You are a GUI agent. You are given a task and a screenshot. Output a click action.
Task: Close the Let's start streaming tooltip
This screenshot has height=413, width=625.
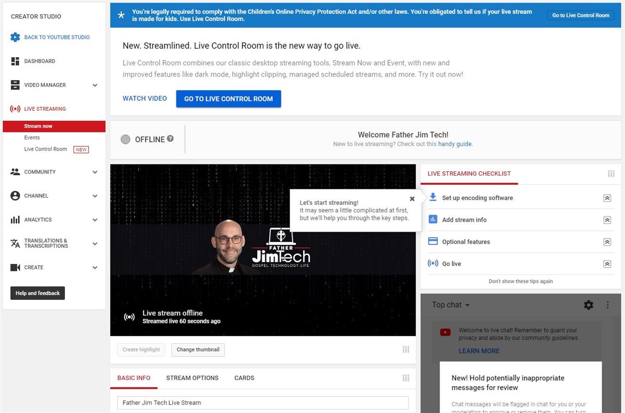click(412, 199)
